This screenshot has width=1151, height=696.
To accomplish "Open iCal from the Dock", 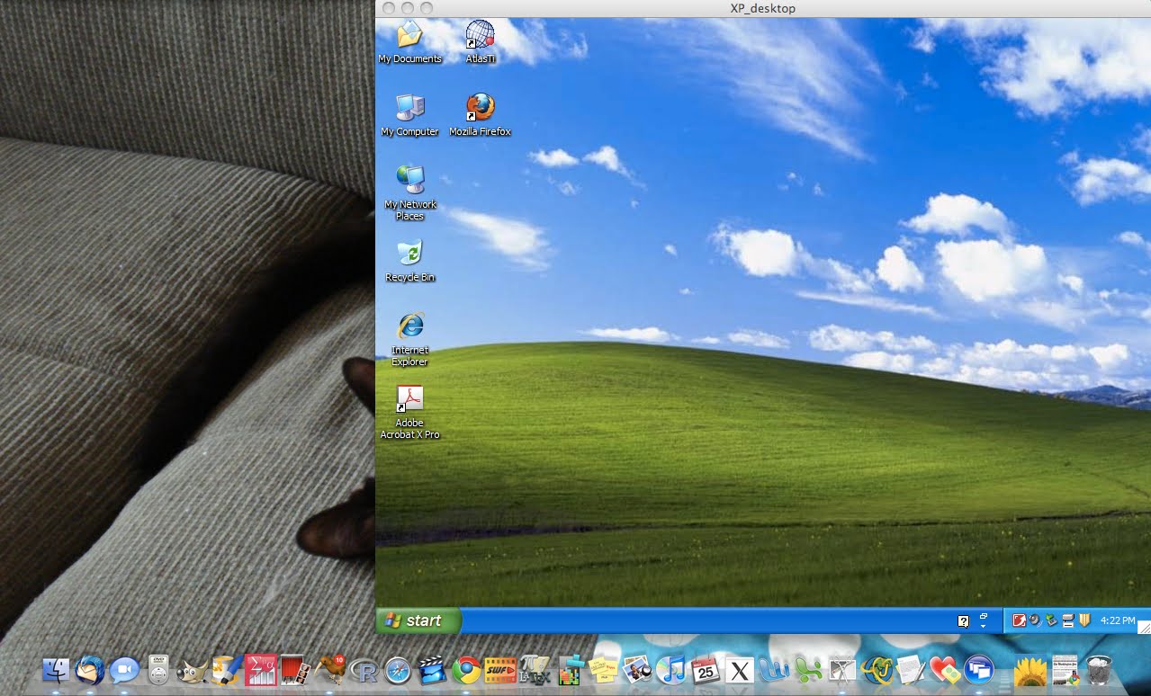I will [x=706, y=670].
